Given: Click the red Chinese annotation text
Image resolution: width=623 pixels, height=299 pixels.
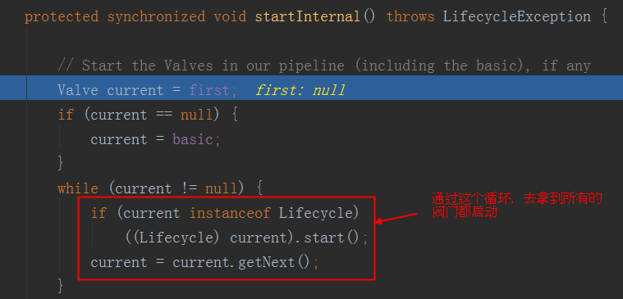Looking at the screenshot, I should pos(517,205).
